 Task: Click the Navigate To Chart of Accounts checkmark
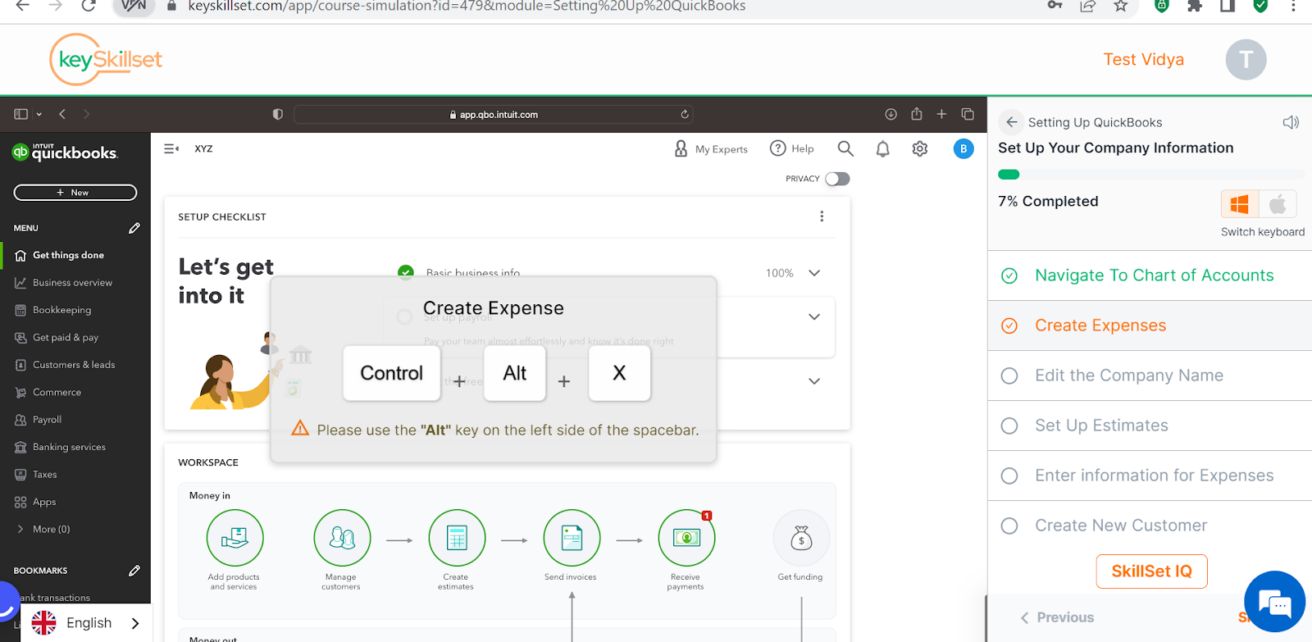(1009, 275)
